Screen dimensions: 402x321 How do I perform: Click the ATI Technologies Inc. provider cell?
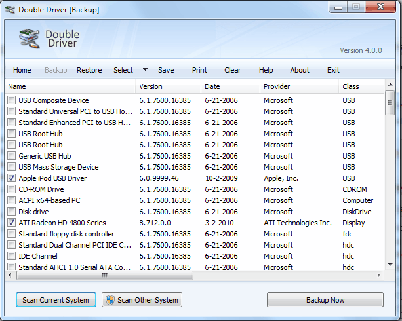(x=298, y=223)
